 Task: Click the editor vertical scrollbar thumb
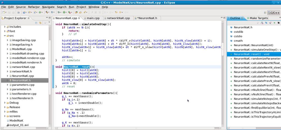pos(223,49)
